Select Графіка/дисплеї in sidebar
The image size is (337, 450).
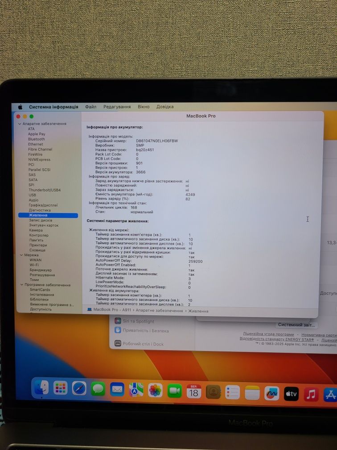tap(43, 205)
